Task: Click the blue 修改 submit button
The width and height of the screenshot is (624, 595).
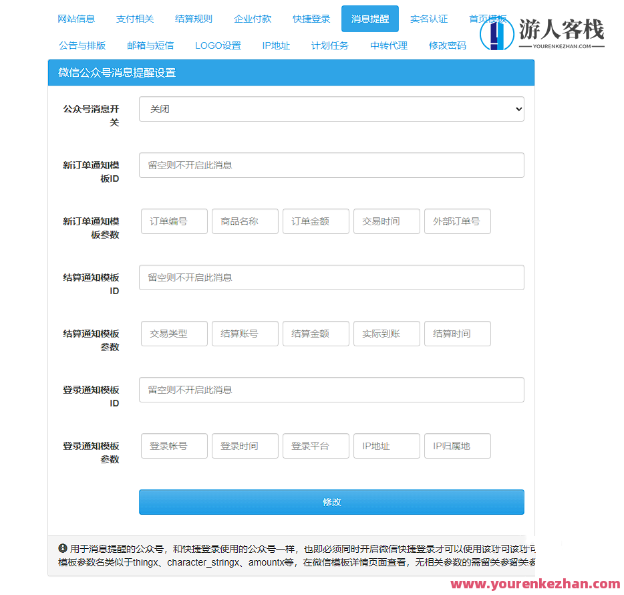Action: pyautogui.click(x=331, y=501)
